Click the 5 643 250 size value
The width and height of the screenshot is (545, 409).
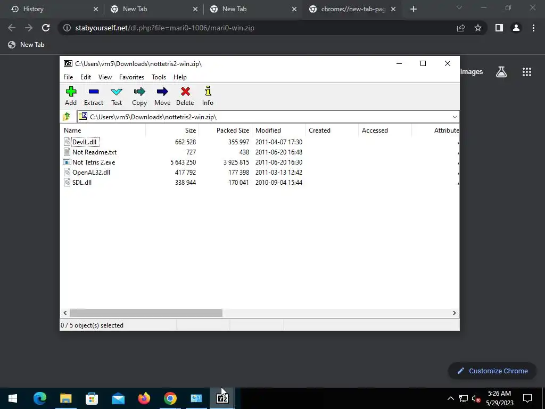point(183,162)
